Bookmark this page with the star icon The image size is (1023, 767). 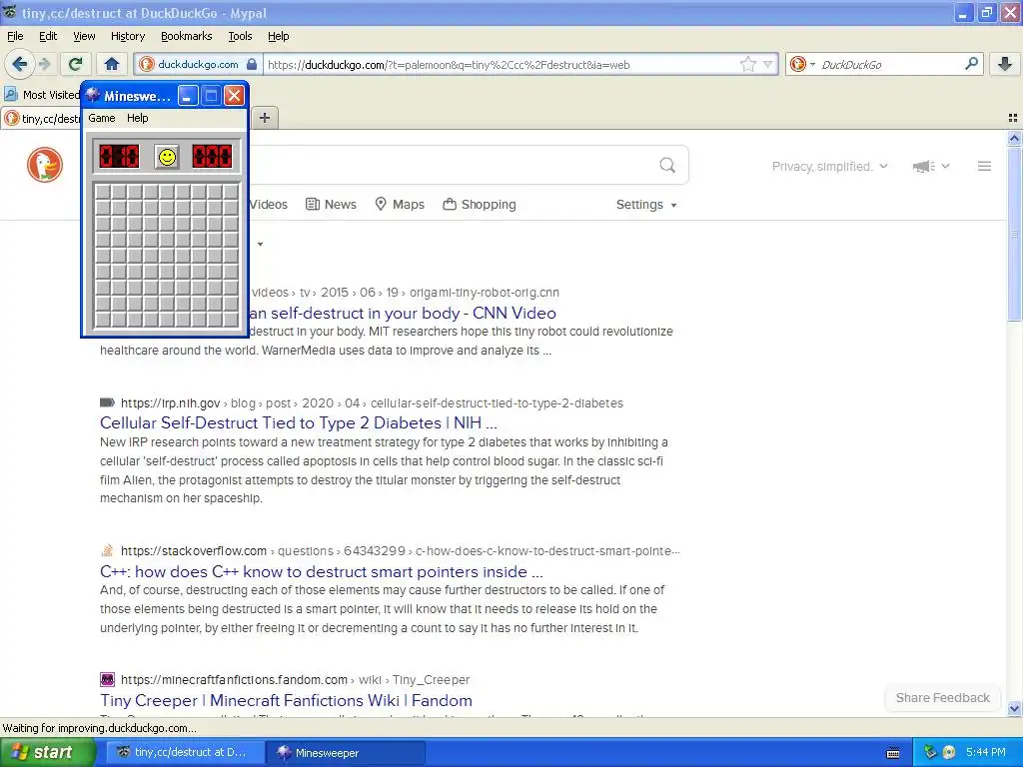[x=747, y=64]
